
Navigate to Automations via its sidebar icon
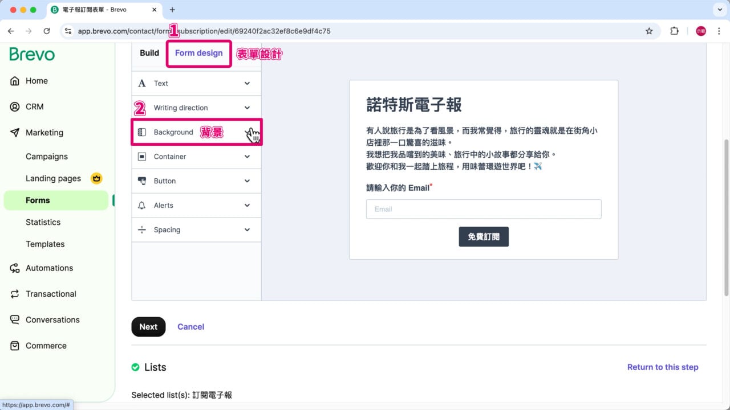(x=49, y=268)
